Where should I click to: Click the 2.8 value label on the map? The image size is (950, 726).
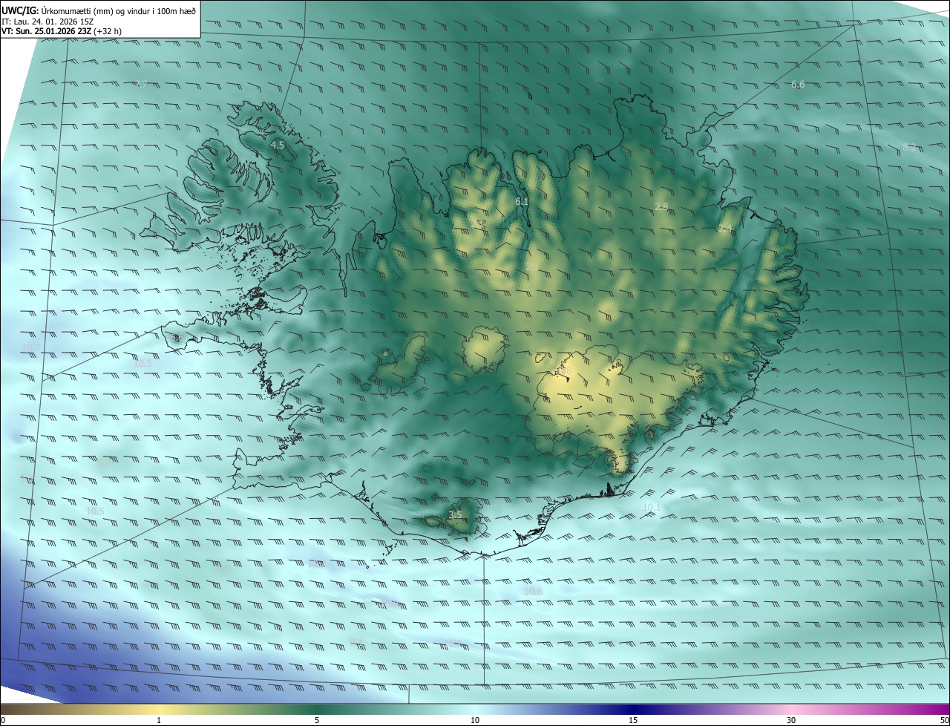(x=661, y=206)
